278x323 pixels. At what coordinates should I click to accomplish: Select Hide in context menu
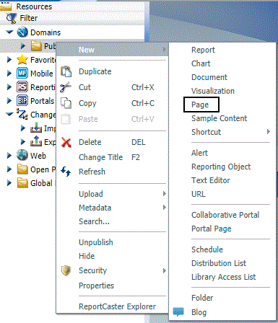coord(87,256)
